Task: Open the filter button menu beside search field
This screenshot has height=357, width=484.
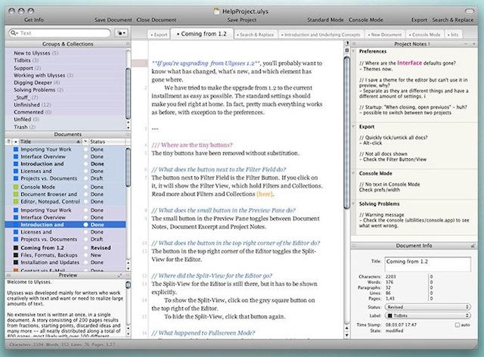Action: [122, 33]
